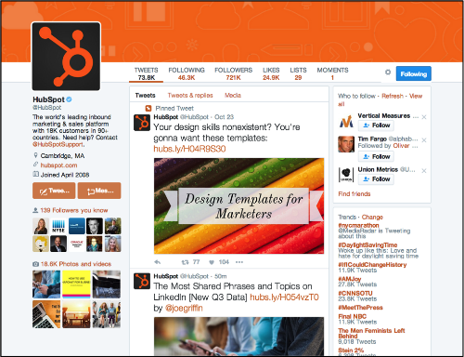Screen dimensions: 464x357
Task: Click the Tweet to button
Action: [54, 191]
